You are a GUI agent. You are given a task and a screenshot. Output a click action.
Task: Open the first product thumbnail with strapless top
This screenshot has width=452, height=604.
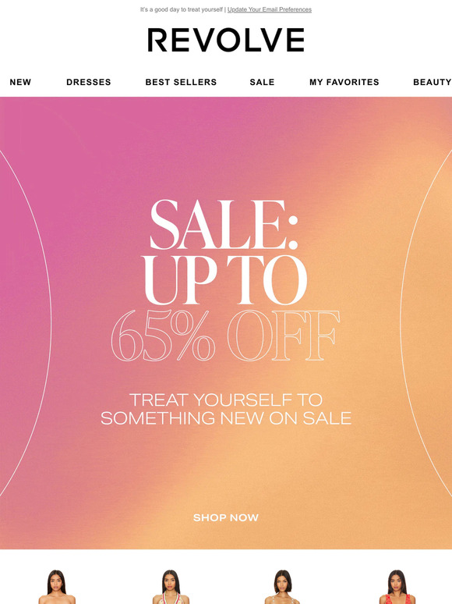point(57,587)
